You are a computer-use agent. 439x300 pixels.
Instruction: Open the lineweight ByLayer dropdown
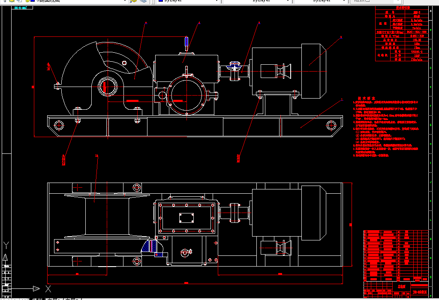coord(321,1)
